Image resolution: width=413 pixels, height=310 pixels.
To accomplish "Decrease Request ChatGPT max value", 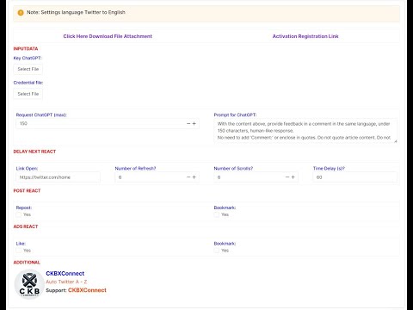I will click(188, 123).
